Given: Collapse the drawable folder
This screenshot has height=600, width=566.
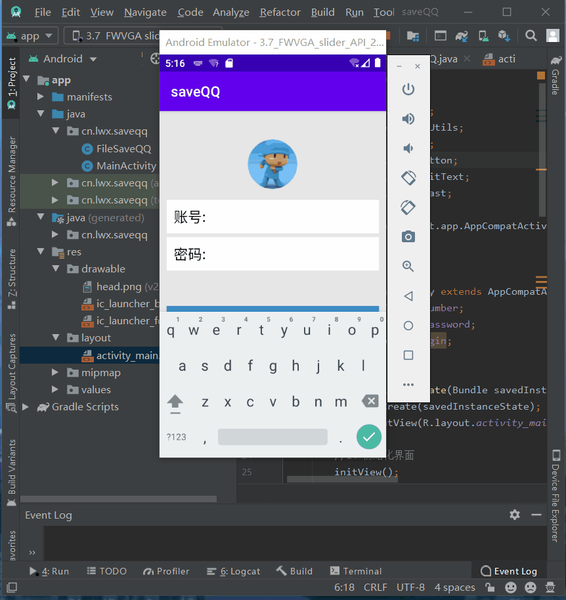Looking at the screenshot, I should coord(56,268).
